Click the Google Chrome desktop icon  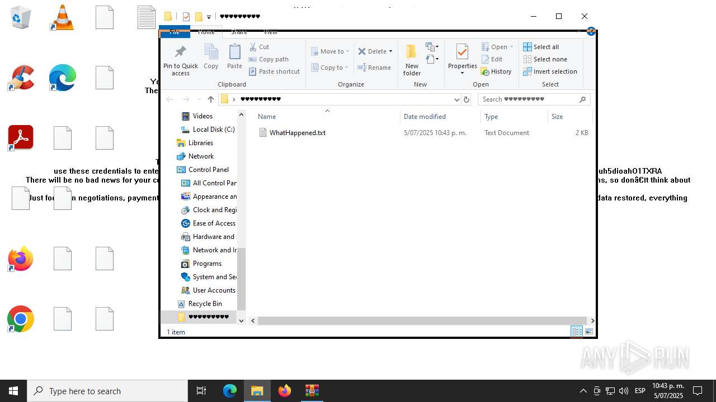click(x=21, y=319)
